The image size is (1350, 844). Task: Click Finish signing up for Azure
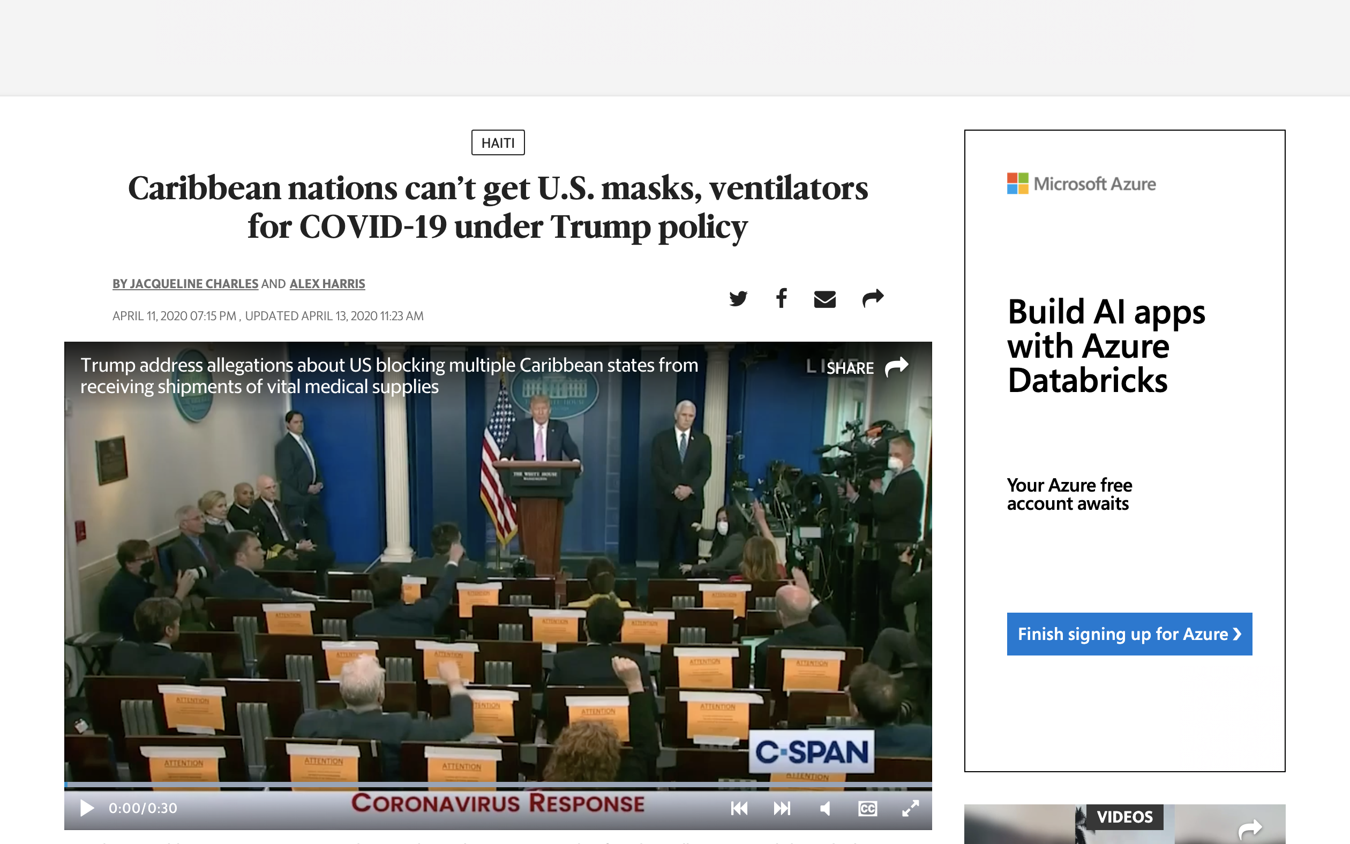click(x=1129, y=634)
